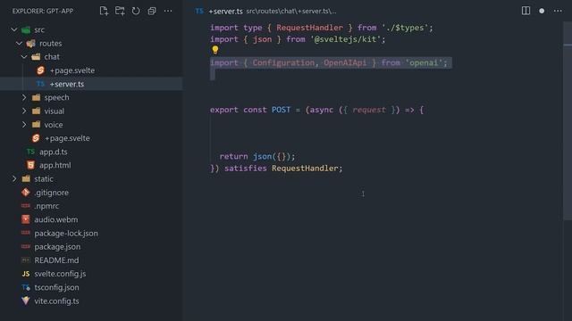This screenshot has width=572, height=321.
Task: Click 'return json({});' line
Action: tap(257, 157)
